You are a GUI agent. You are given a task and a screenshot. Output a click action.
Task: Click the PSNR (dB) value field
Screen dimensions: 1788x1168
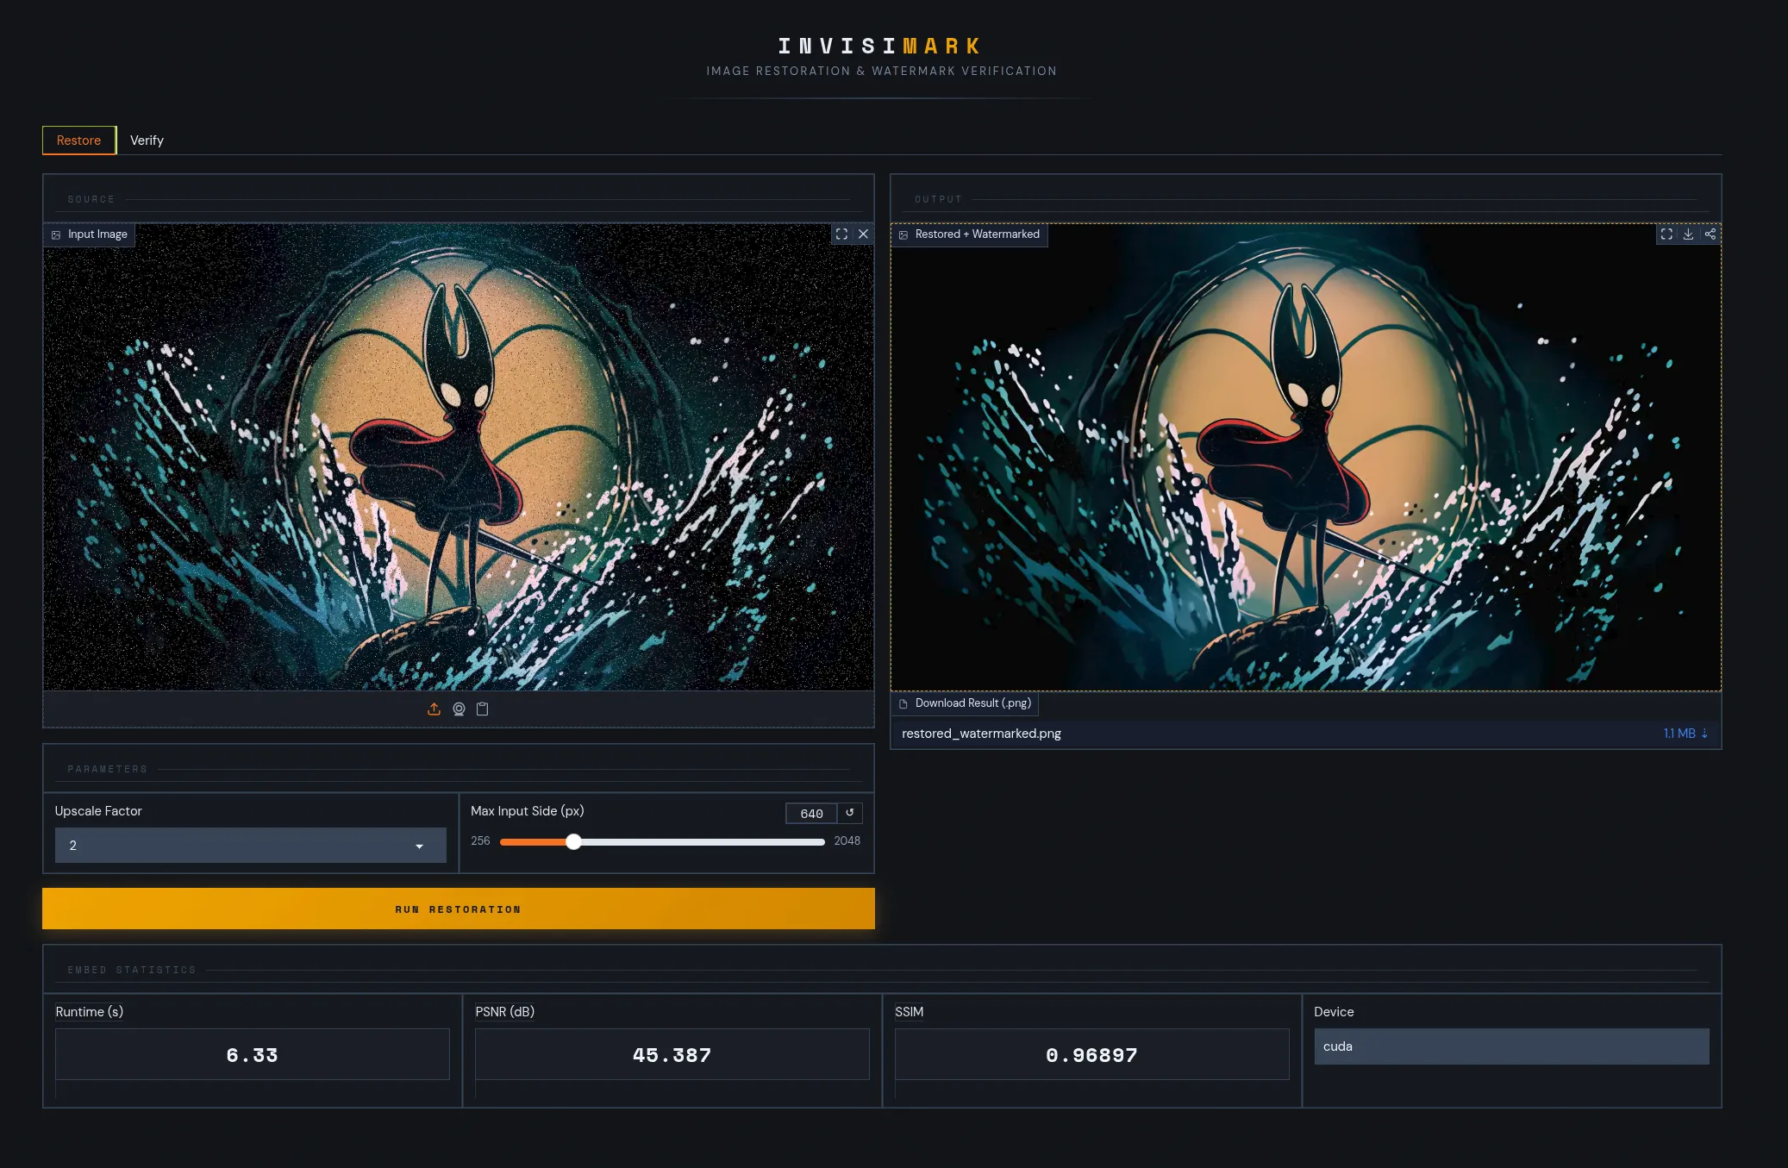tap(672, 1055)
